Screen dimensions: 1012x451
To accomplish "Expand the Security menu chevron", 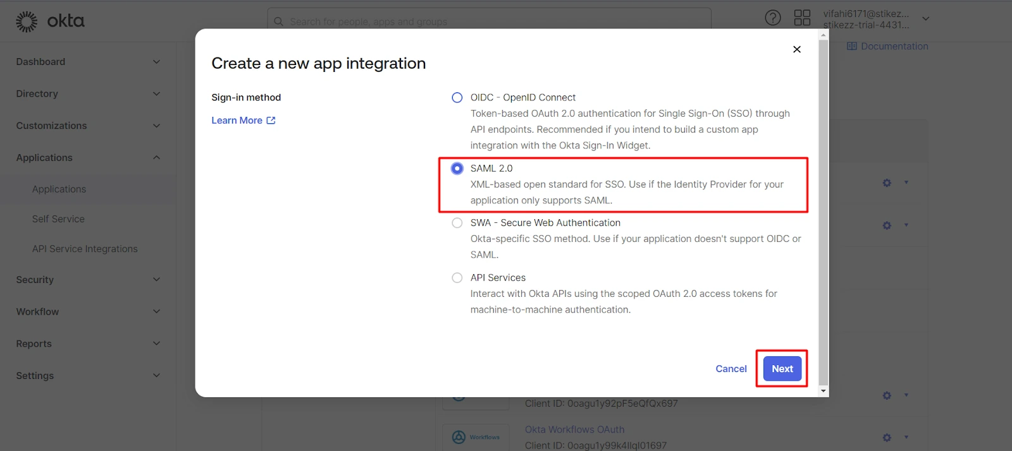I will (156, 279).
